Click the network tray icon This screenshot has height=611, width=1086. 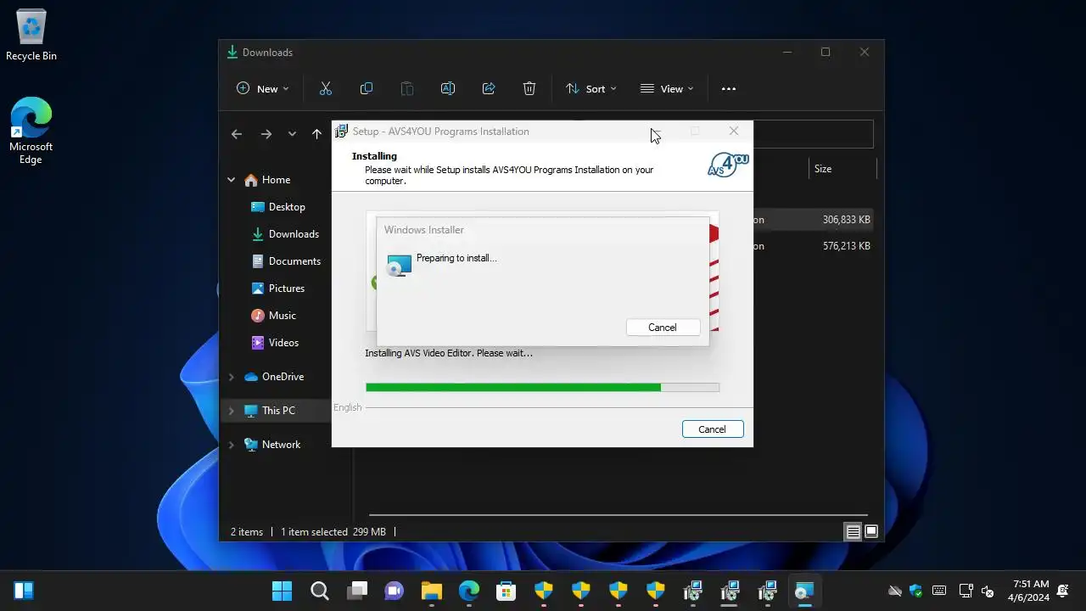(965, 591)
